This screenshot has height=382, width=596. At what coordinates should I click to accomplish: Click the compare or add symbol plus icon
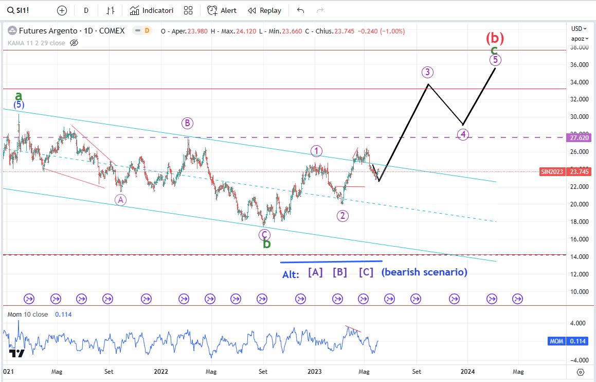pos(62,10)
